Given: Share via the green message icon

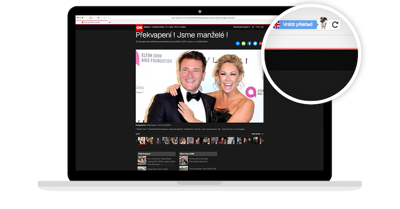Looking at the screenshot, I should tap(244, 44).
